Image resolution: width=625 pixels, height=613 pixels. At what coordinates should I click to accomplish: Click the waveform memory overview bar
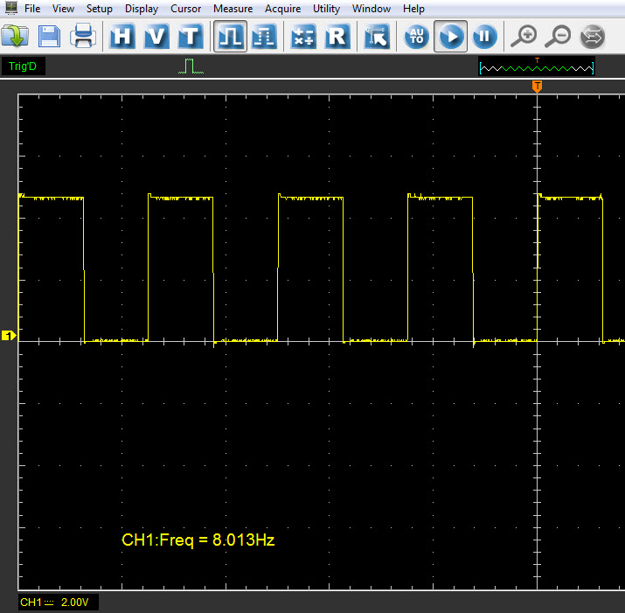coord(537,66)
